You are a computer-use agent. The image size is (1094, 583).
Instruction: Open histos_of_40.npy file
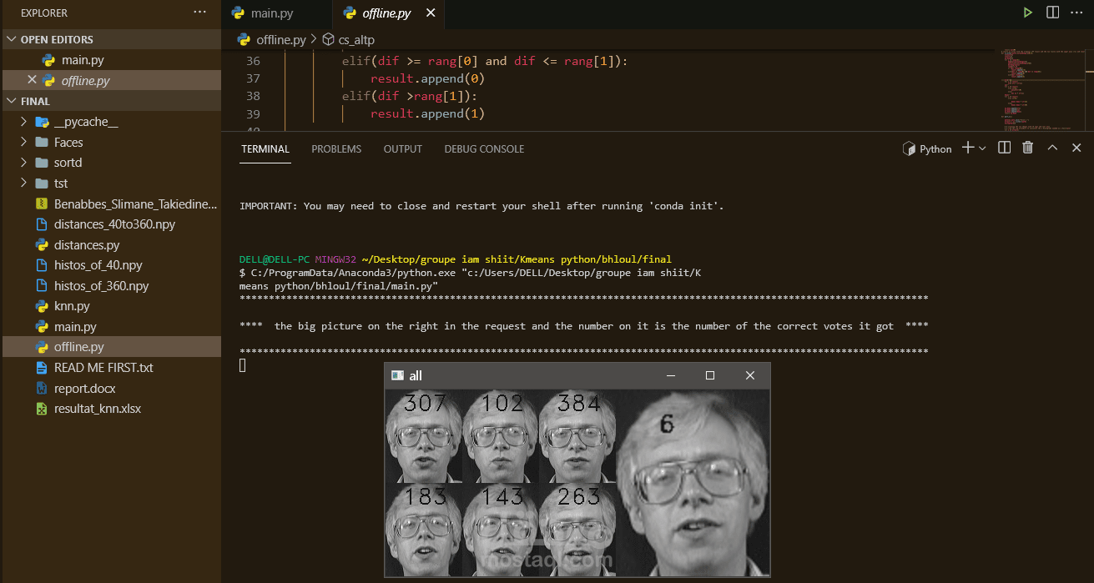110,265
